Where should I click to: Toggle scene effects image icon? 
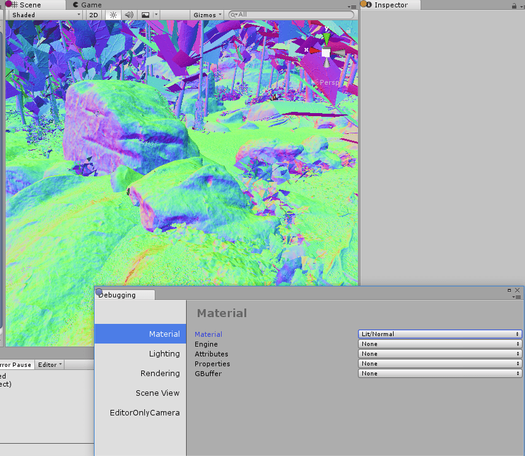pos(146,15)
